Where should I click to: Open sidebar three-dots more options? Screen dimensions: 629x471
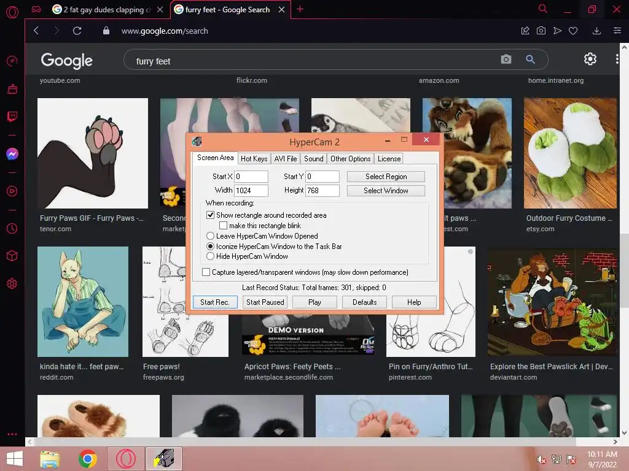click(12, 434)
